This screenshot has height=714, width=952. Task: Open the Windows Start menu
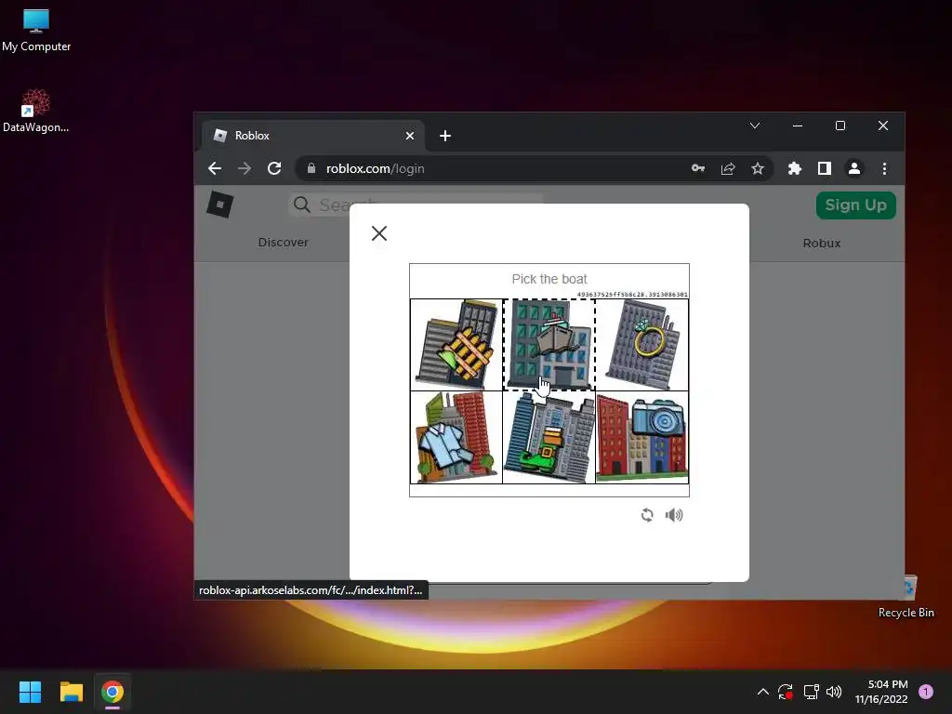point(30,692)
